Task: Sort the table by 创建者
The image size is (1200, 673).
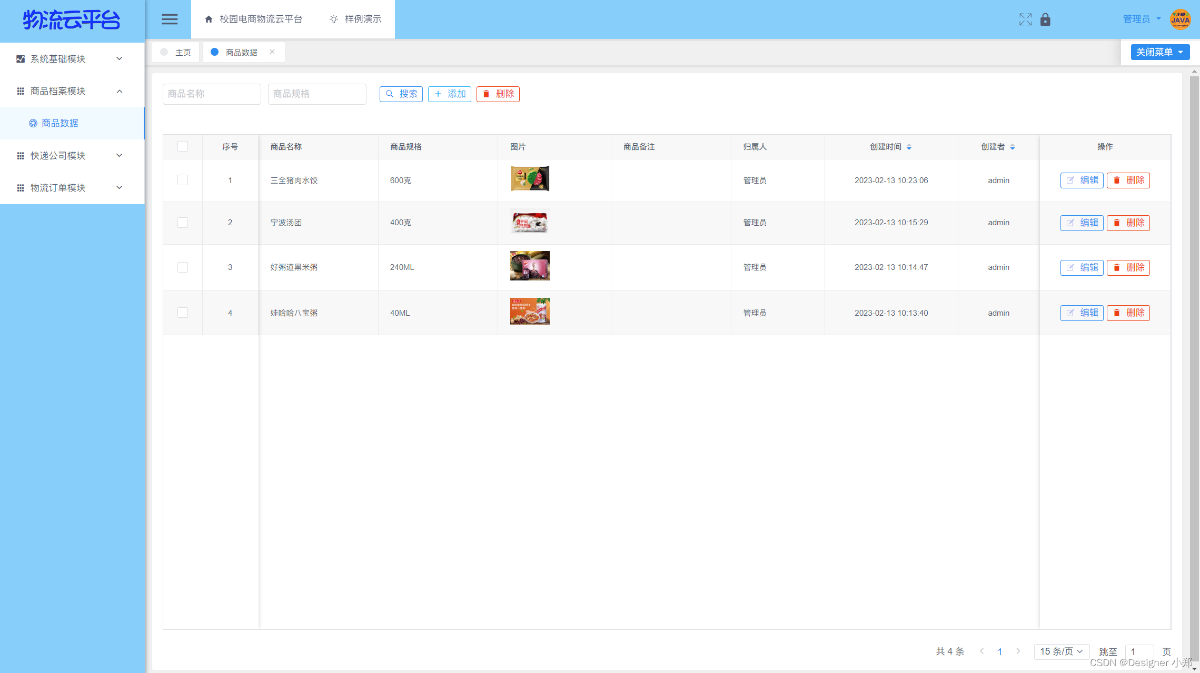Action: (1012, 147)
